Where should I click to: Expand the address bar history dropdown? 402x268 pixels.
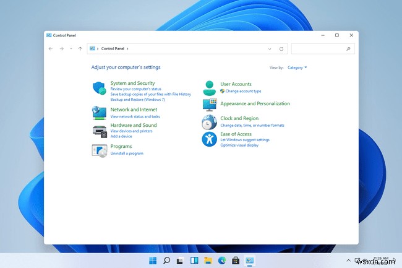[x=270, y=49]
